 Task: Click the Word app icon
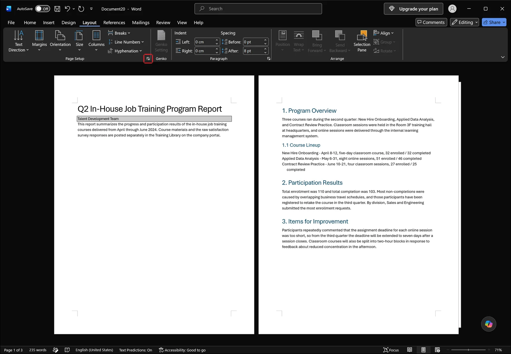tap(9, 9)
